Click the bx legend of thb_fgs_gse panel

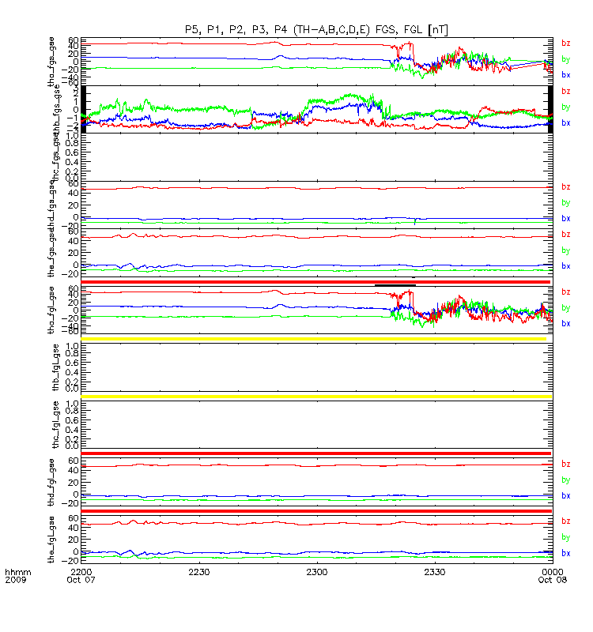tap(566, 122)
